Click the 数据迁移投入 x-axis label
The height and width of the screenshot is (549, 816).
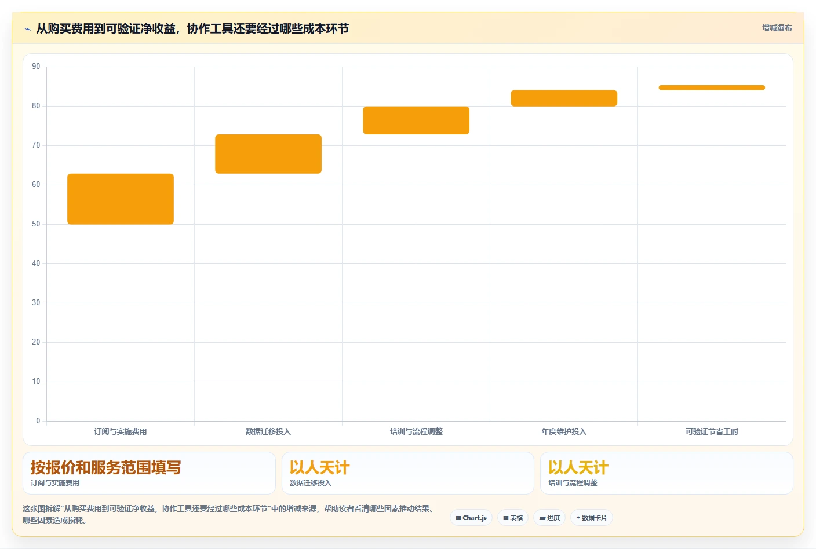[268, 431]
